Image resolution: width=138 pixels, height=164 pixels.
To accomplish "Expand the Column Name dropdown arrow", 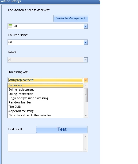I will pyautogui.click(x=86, y=42).
